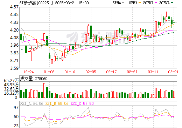
Task: Click the 65.27万 volume axis label
Action: coord(11,81)
